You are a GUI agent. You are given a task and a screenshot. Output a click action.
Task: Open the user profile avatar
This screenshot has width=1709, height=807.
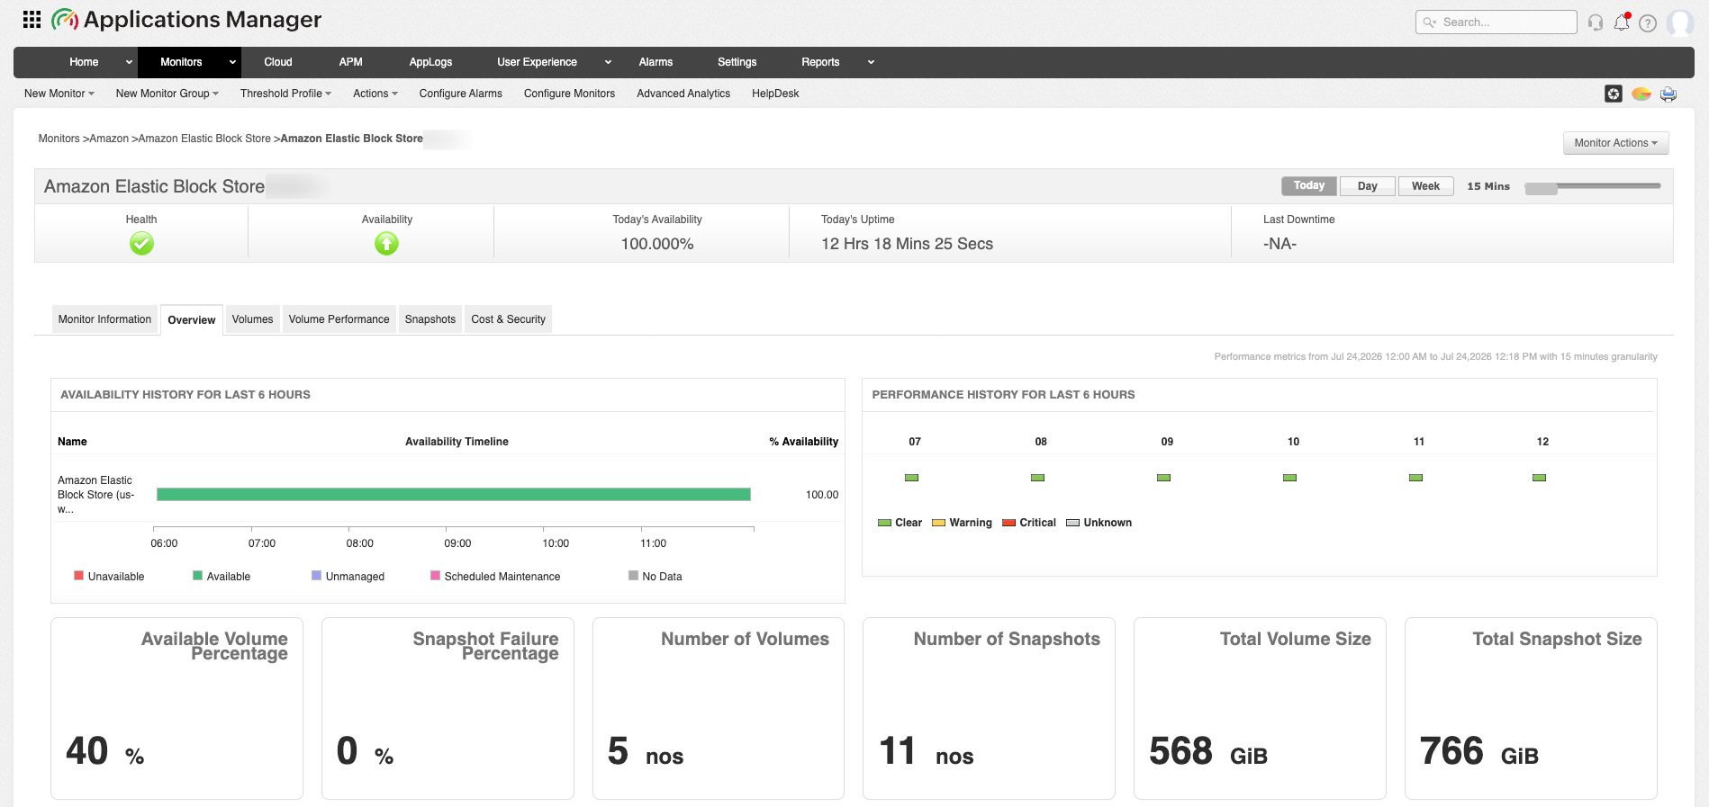[x=1680, y=22]
